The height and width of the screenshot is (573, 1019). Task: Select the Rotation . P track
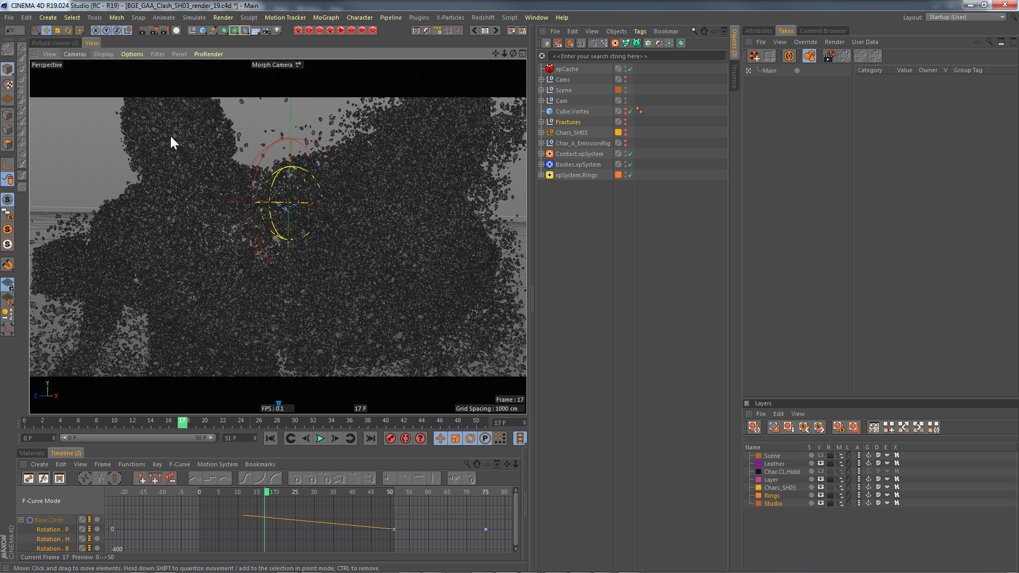53,529
